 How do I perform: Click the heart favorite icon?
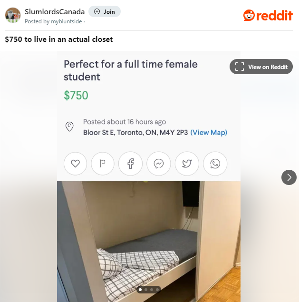click(x=75, y=164)
